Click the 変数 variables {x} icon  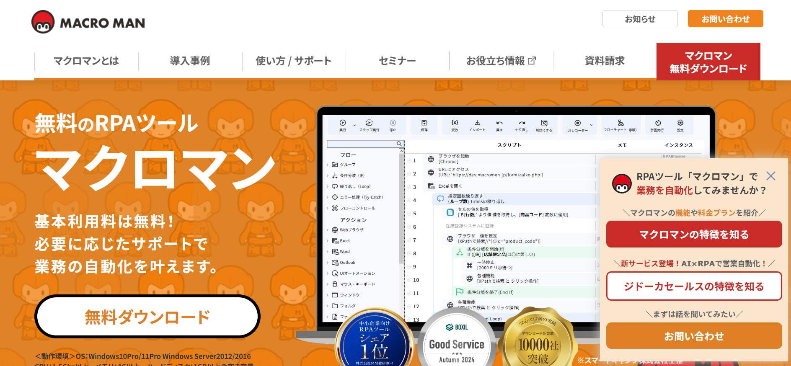click(455, 123)
